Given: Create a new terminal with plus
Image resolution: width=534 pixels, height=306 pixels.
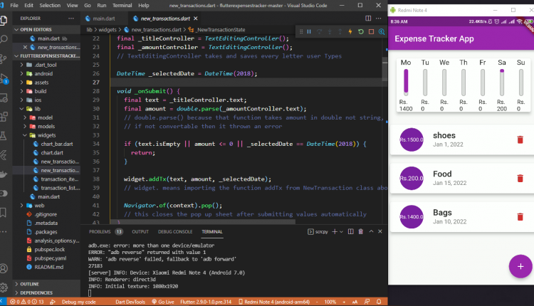Looking at the screenshot, I should point(335,231).
